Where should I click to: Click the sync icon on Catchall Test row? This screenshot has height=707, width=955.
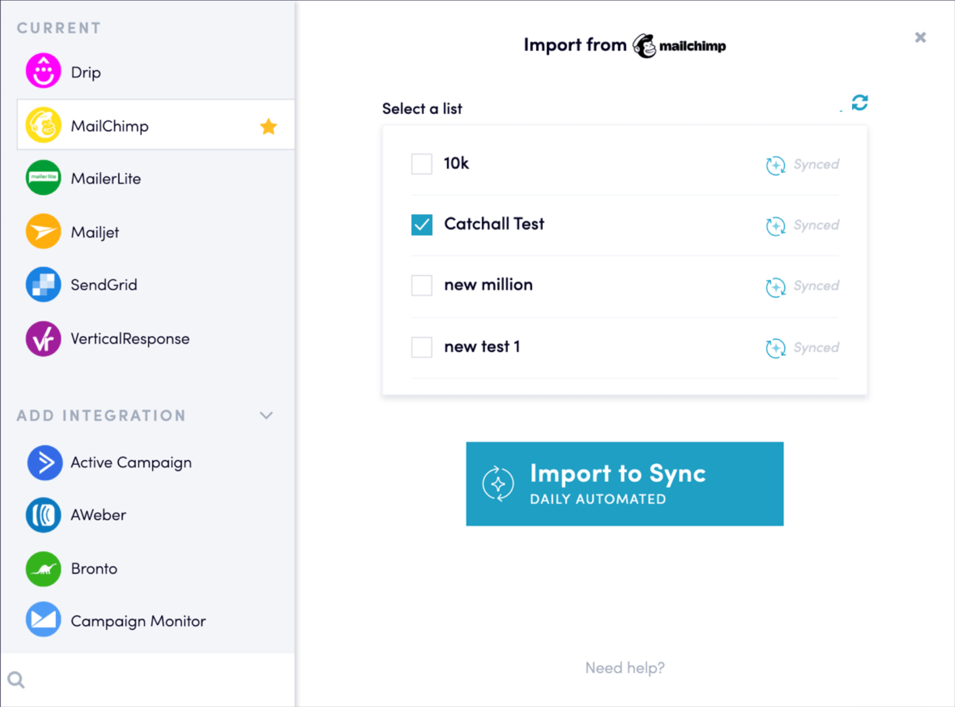tap(776, 226)
